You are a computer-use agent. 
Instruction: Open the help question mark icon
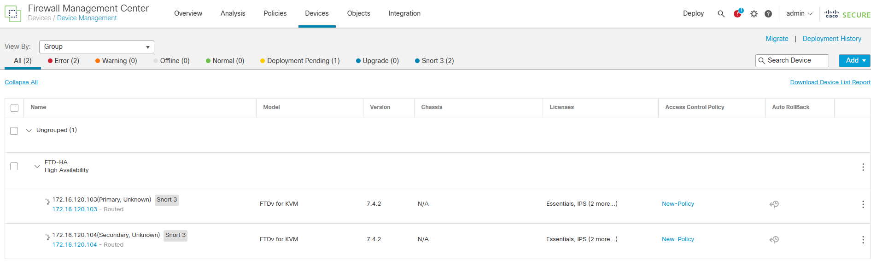point(768,14)
